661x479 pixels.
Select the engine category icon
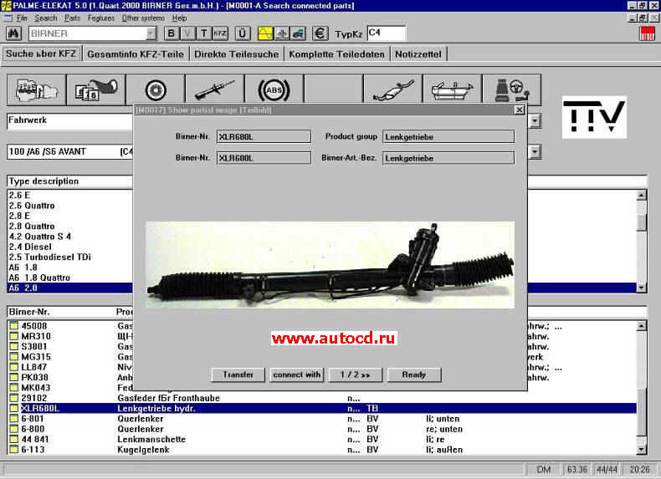point(37,89)
